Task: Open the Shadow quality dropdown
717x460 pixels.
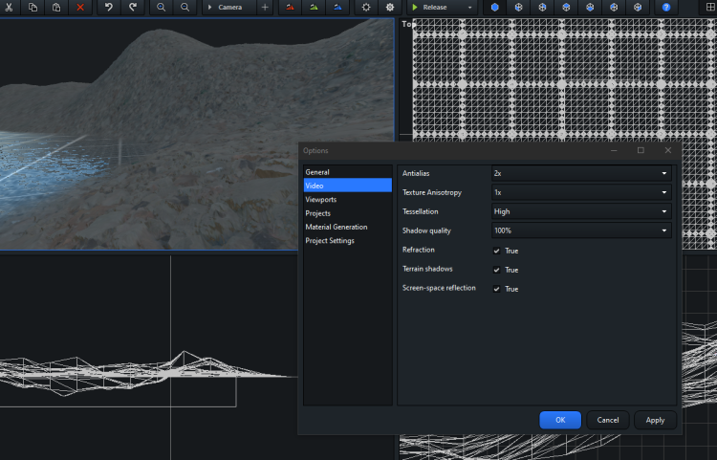Action: [x=580, y=230]
